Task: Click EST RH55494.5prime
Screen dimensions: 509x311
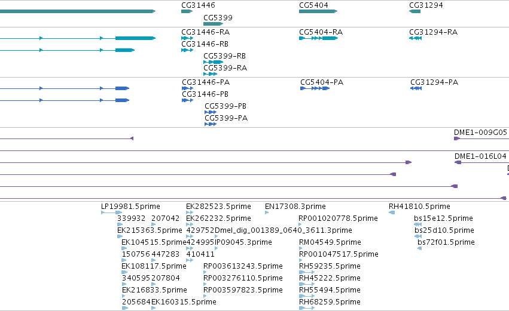Action: tap(307, 297)
